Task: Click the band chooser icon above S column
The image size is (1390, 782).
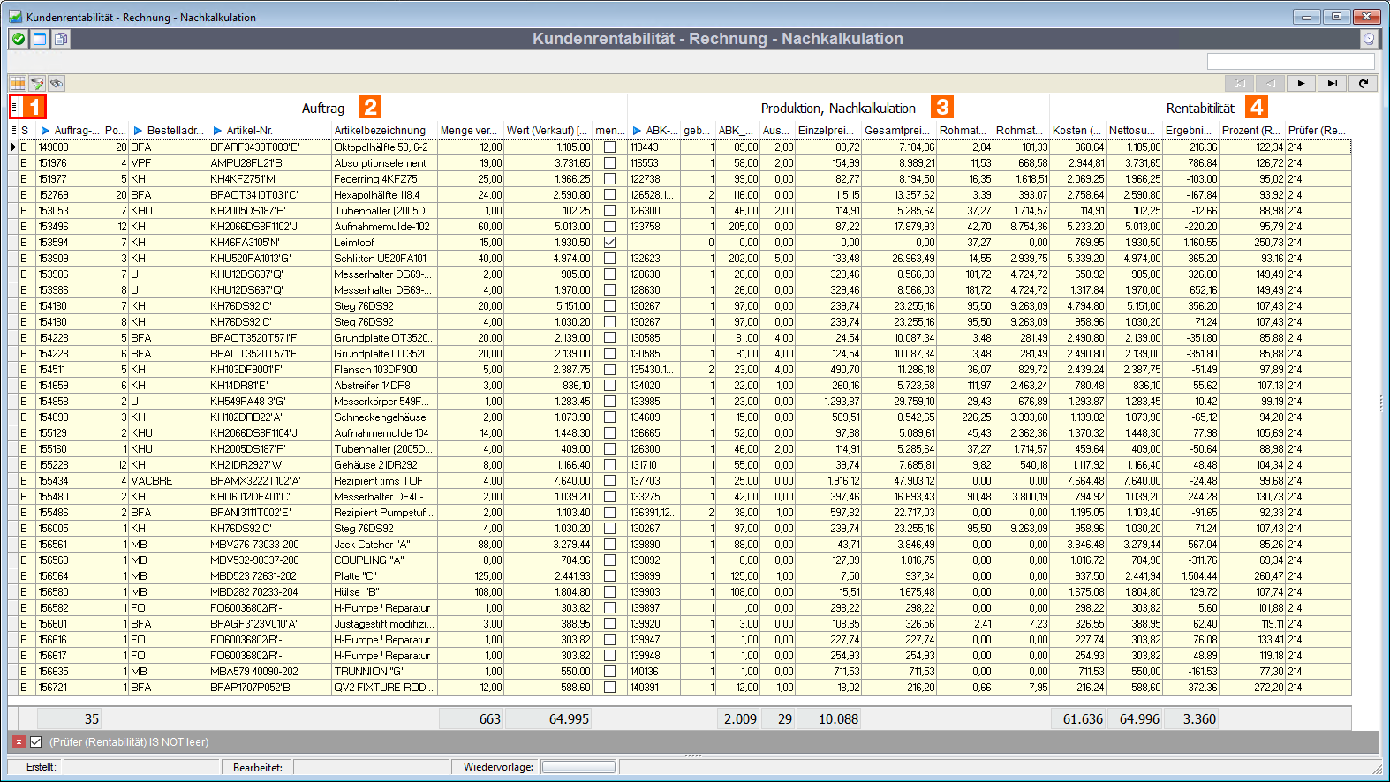Action: point(14,108)
